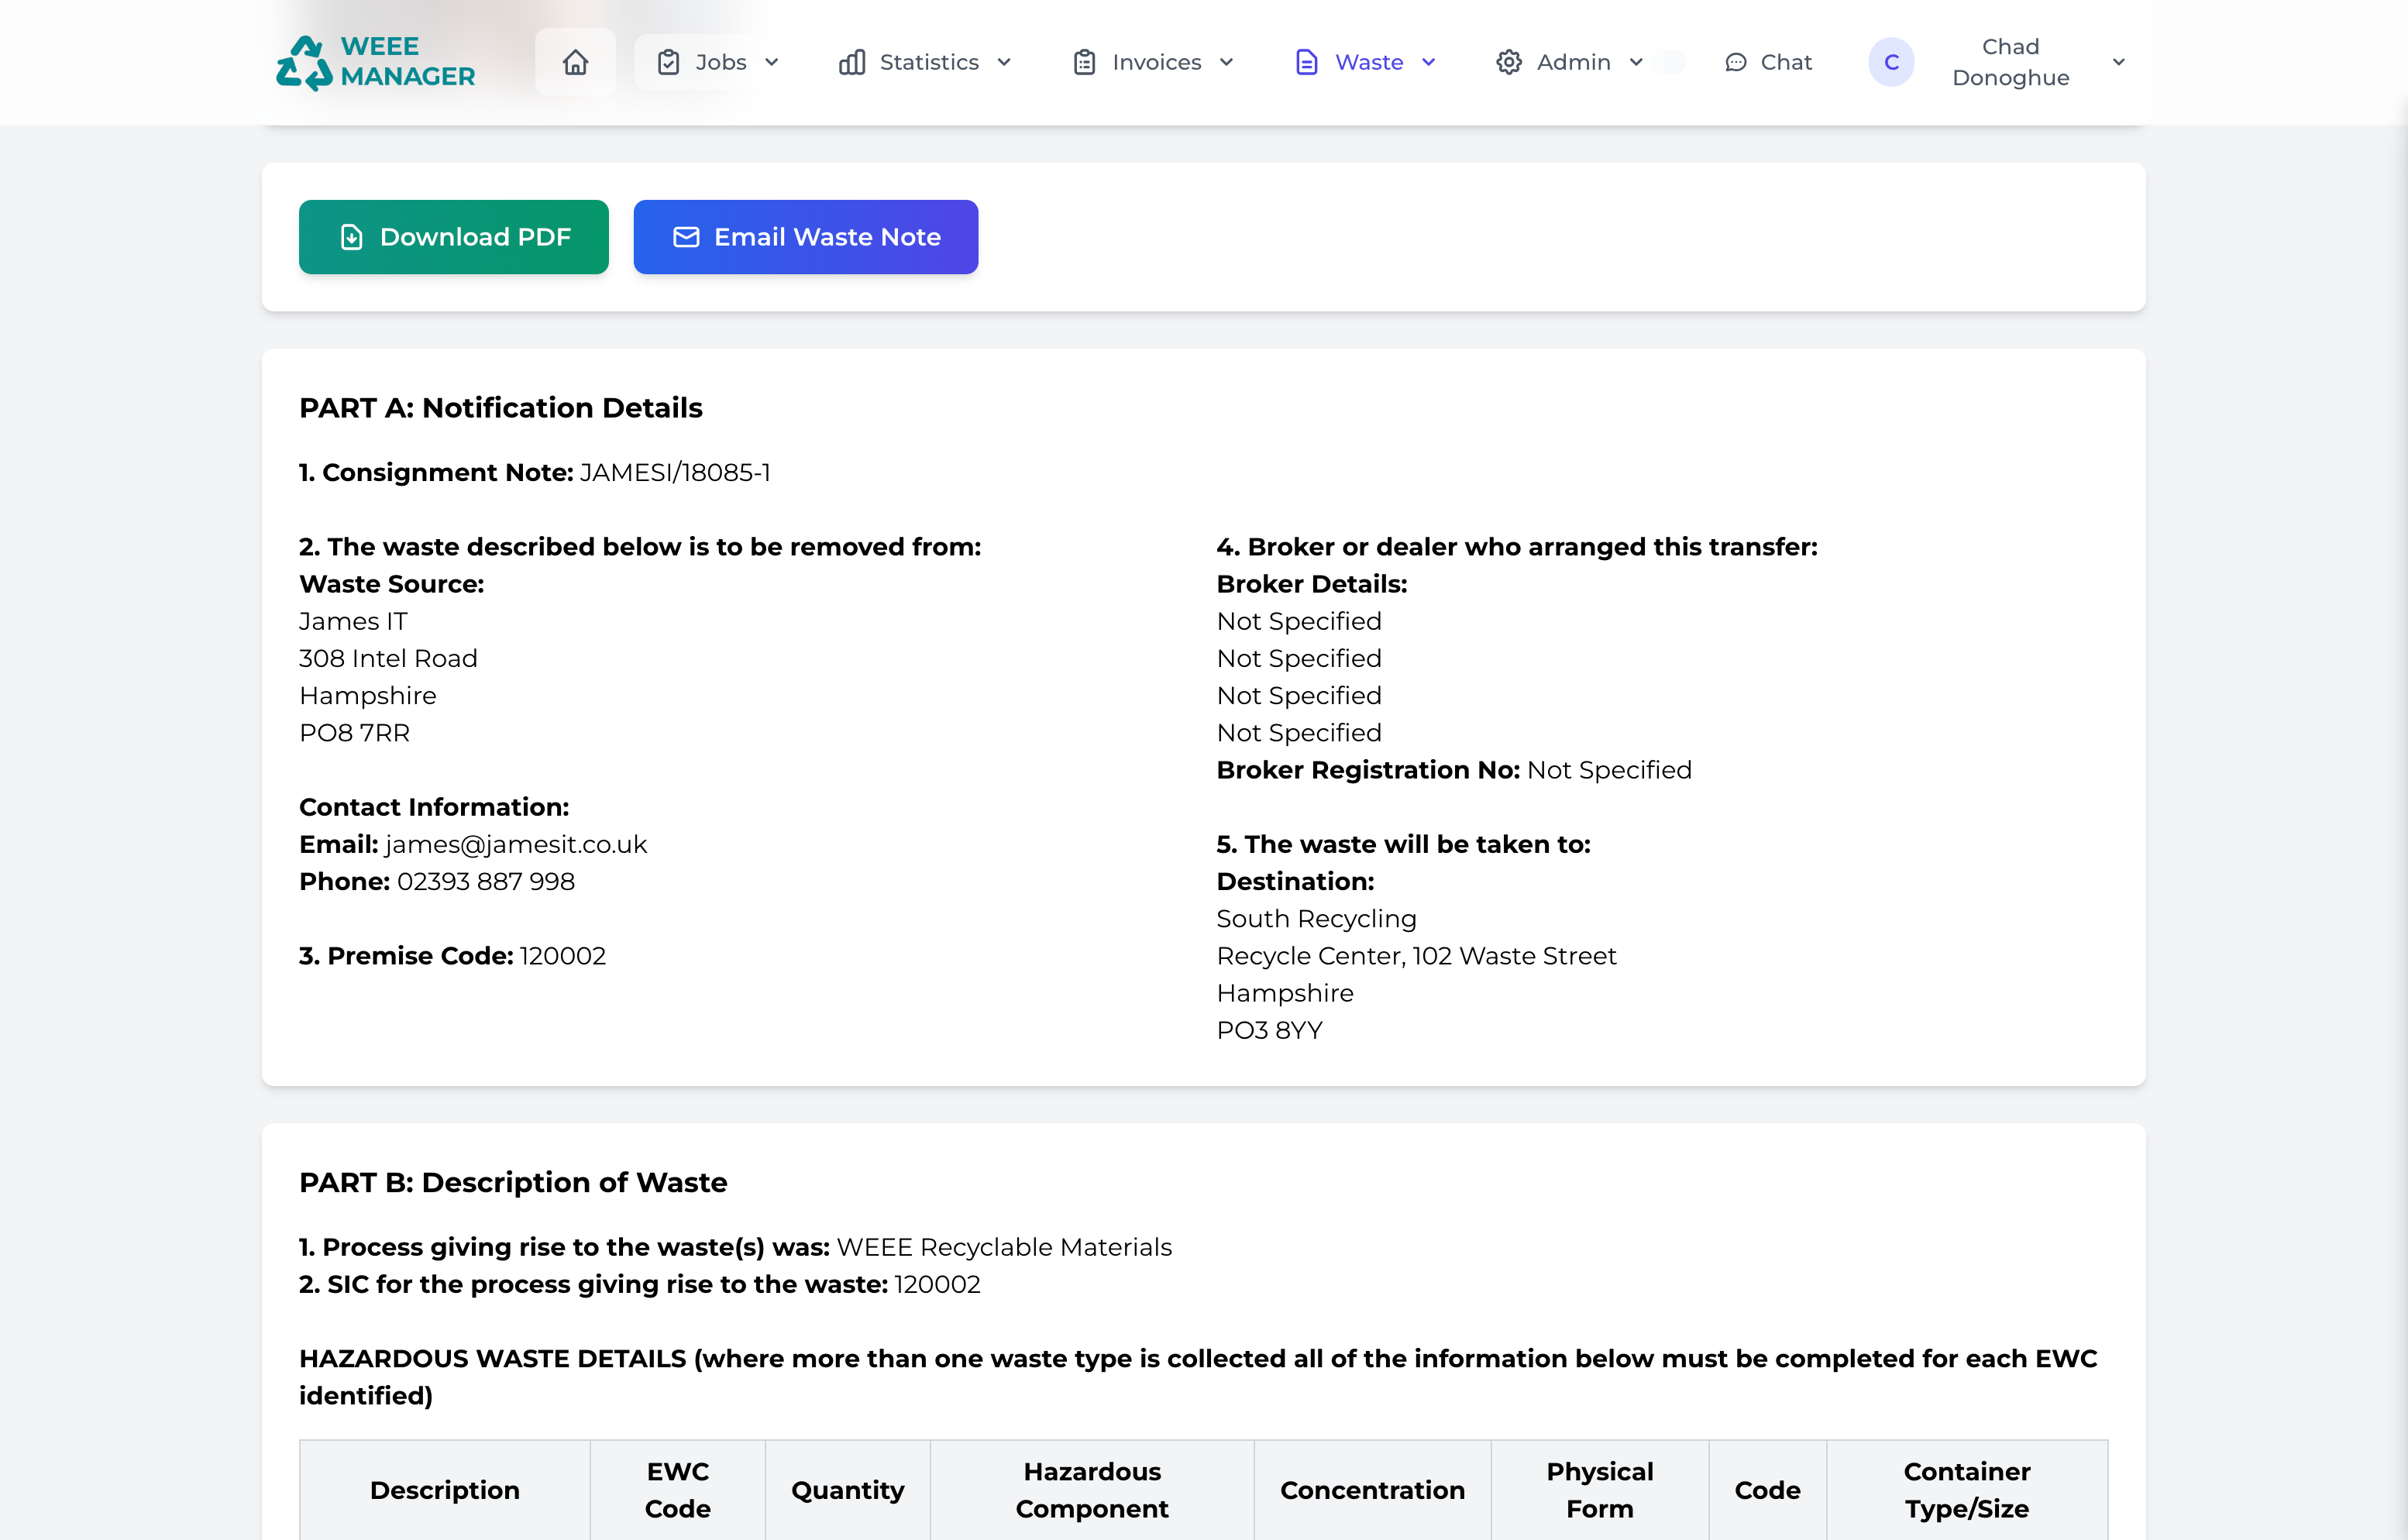Click the South Recycling destination name

point(1317,919)
